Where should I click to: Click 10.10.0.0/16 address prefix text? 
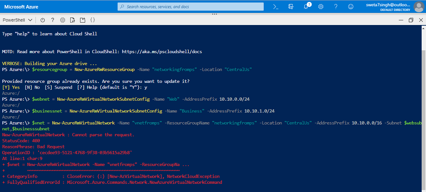[x=367, y=123]
